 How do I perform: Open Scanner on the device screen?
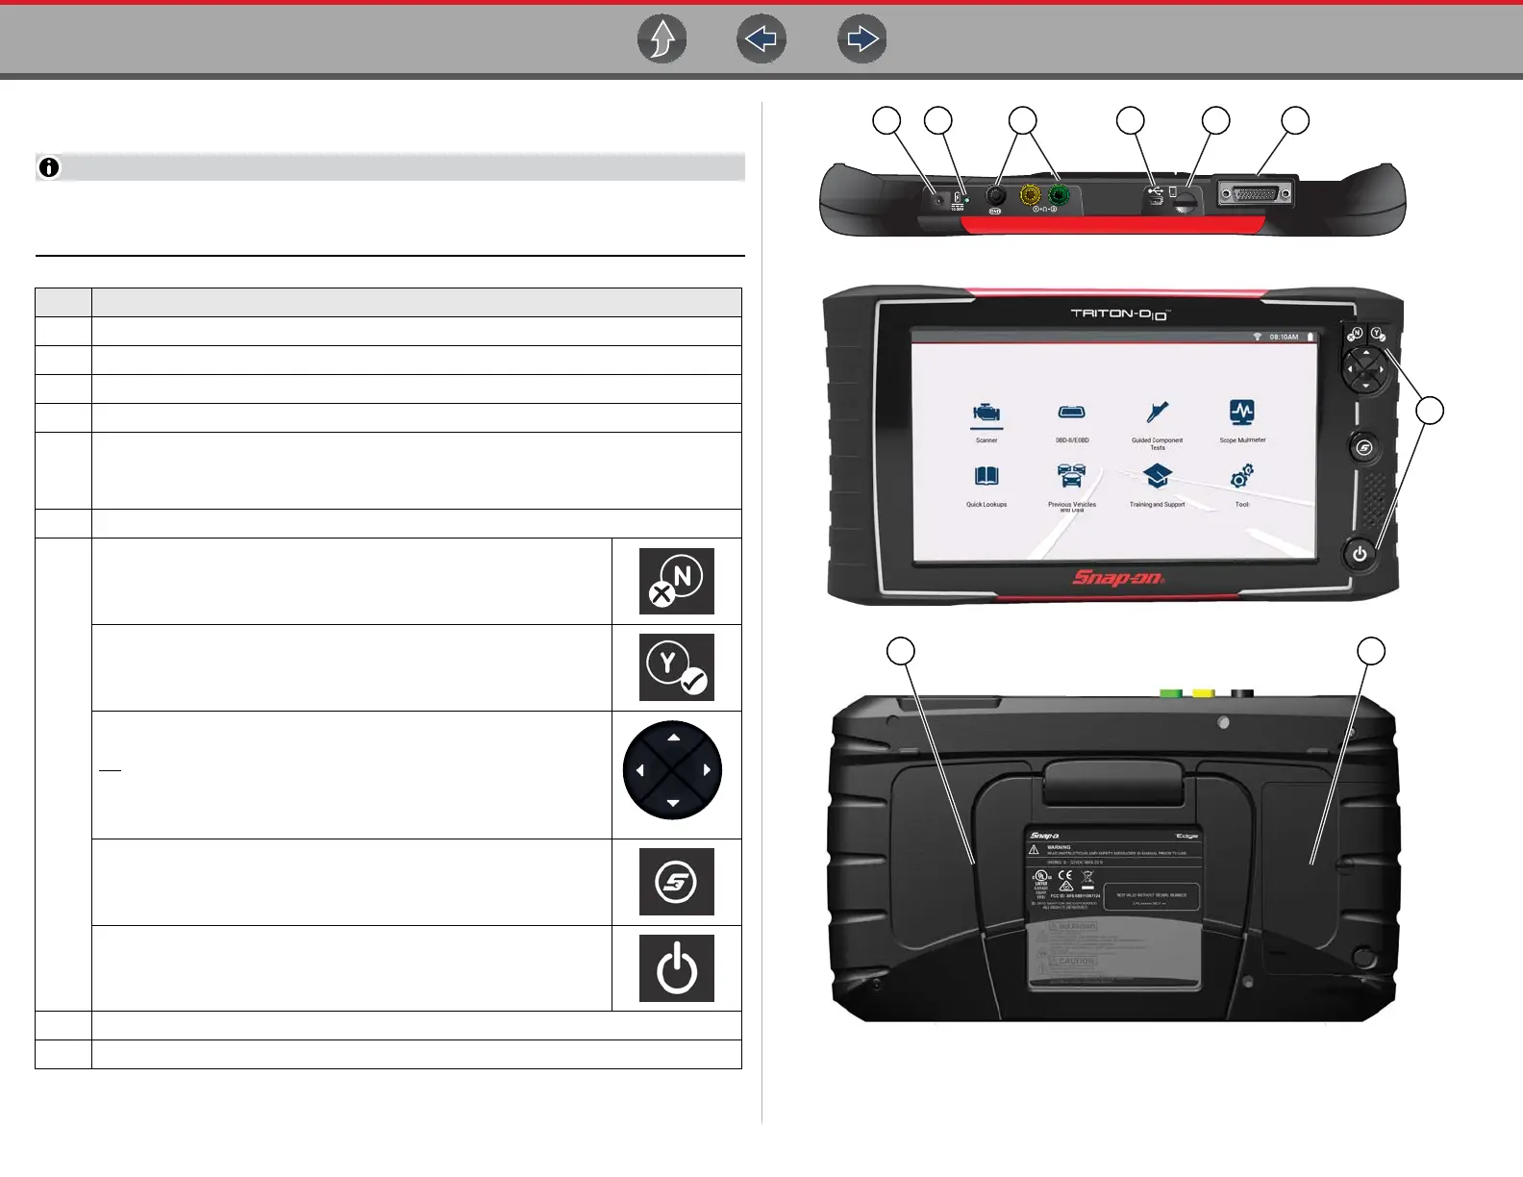click(x=986, y=421)
